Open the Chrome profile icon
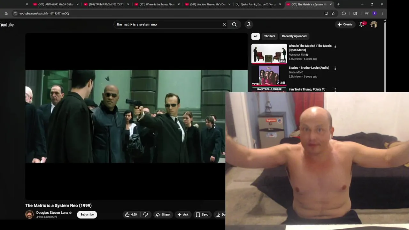 pyautogui.click(x=374, y=13)
